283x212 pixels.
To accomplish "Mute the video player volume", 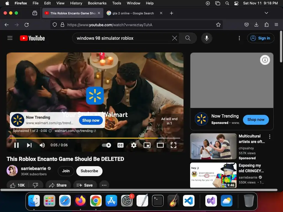I will [42, 145].
